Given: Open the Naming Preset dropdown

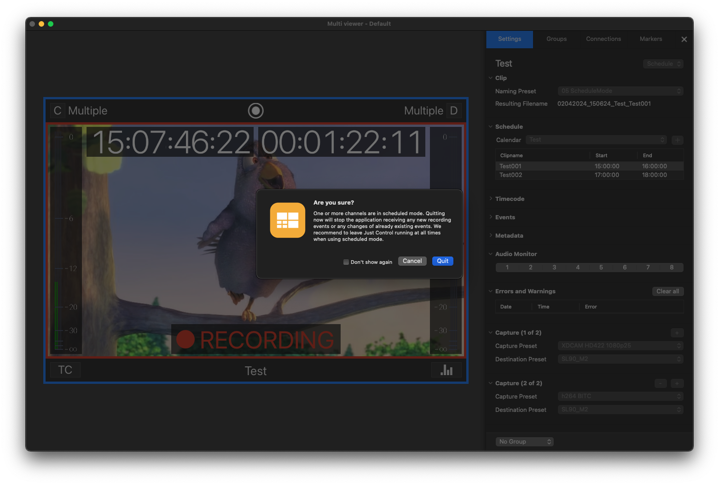Looking at the screenshot, I should pos(620,91).
